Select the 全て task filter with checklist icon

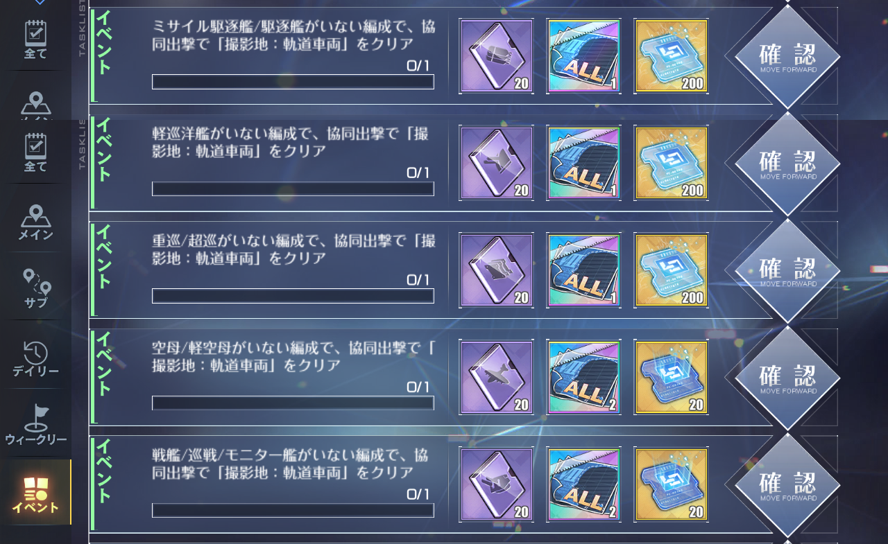click(x=35, y=152)
